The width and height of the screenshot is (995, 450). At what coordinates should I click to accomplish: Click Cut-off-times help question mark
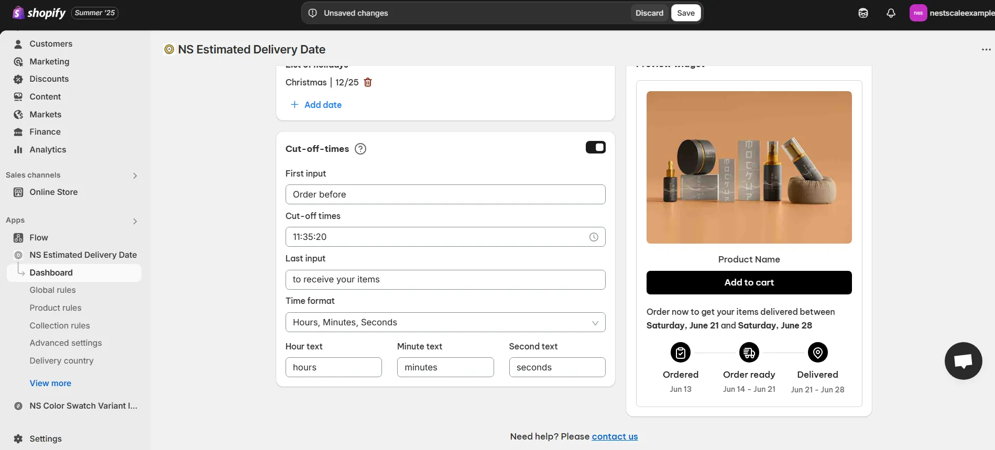click(360, 149)
